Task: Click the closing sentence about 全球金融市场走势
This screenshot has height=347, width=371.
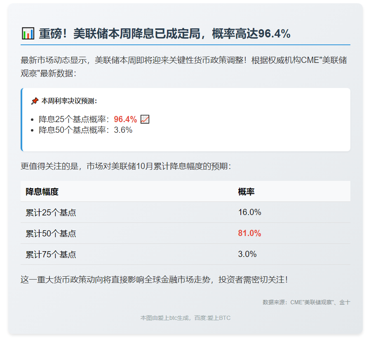Action: (x=154, y=280)
